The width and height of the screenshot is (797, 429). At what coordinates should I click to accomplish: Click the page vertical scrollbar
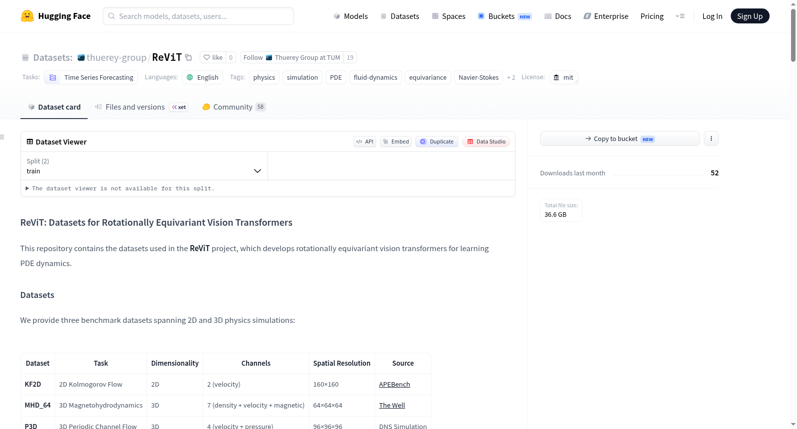click(x=793, y=35)
